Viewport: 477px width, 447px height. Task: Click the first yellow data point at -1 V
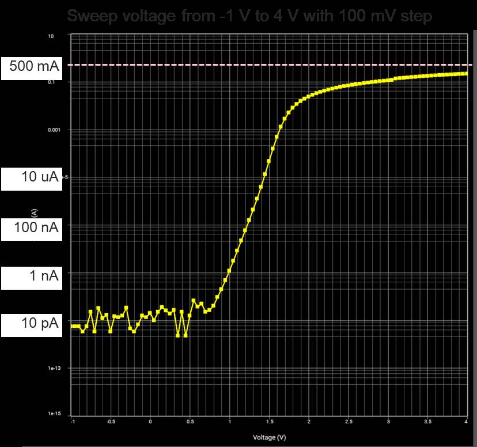(72, 326)
